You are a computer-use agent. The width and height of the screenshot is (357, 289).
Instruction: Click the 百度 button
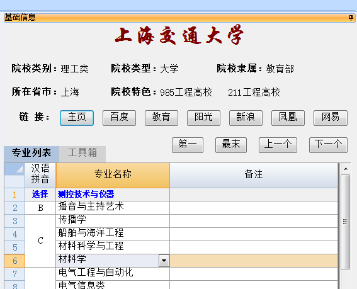[x=119, y=118]
